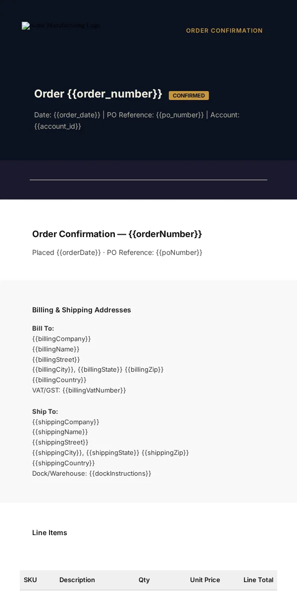Click the ORDER CONFIRMATION header label

tap(224, 31)
